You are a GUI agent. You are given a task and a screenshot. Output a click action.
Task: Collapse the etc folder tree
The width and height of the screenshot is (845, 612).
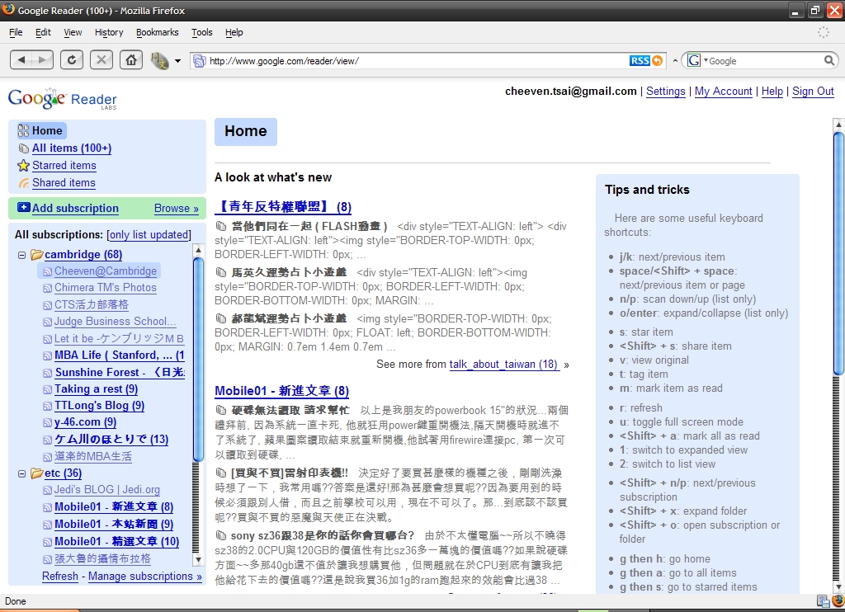(x=21, y=473)
